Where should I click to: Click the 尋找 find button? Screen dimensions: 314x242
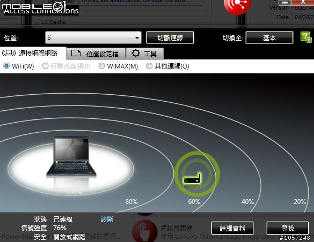288,228
